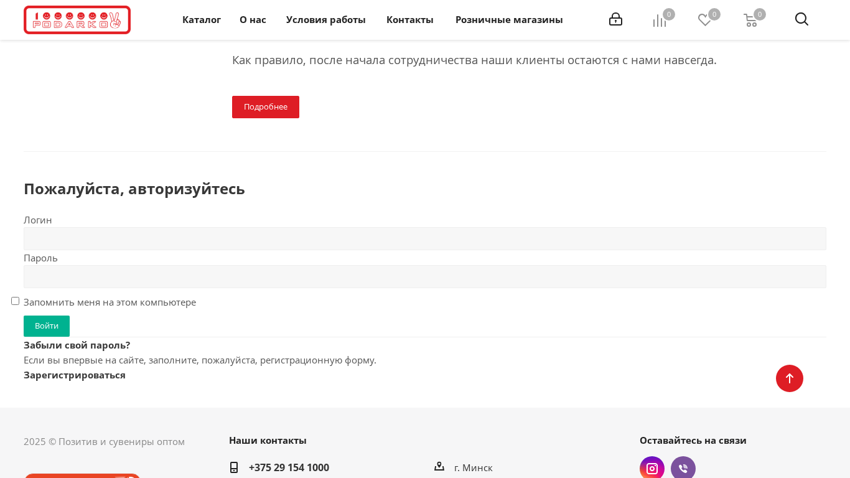Focus the Пароль input field
The width and height of the screenshot is (850, 478).
tap(425, 276)
